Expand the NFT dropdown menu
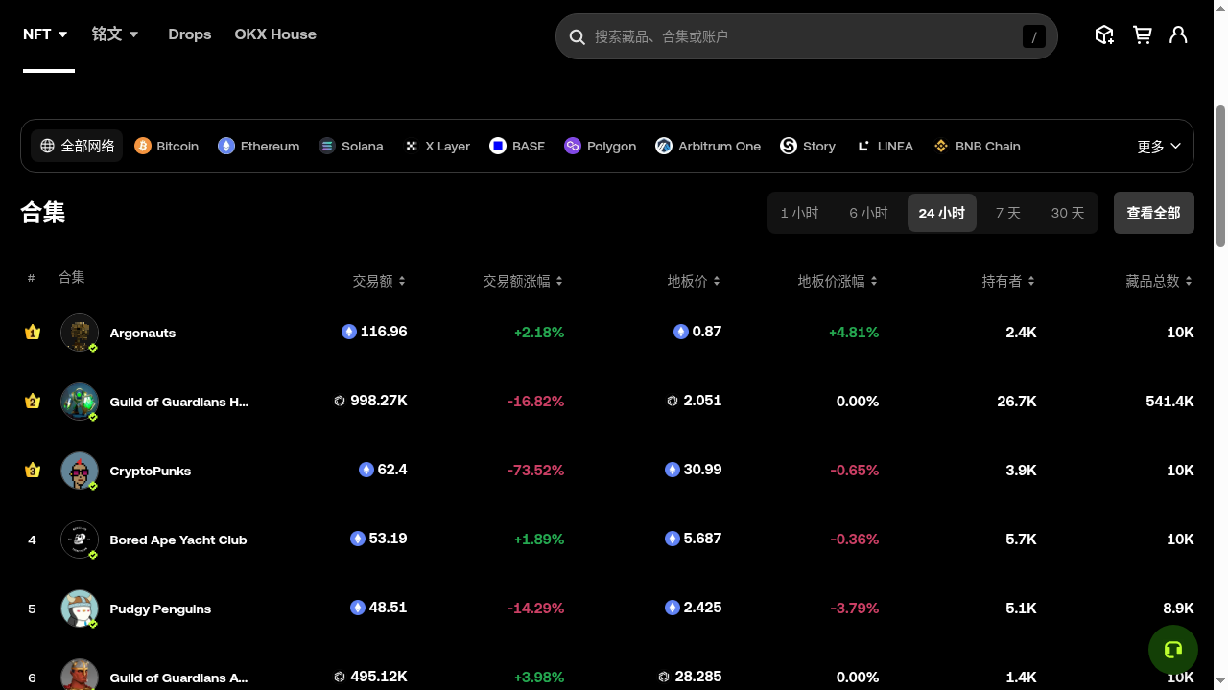The width and height of the screenshot is (1228, 690). pyautogui.click(x=45, y=34)
